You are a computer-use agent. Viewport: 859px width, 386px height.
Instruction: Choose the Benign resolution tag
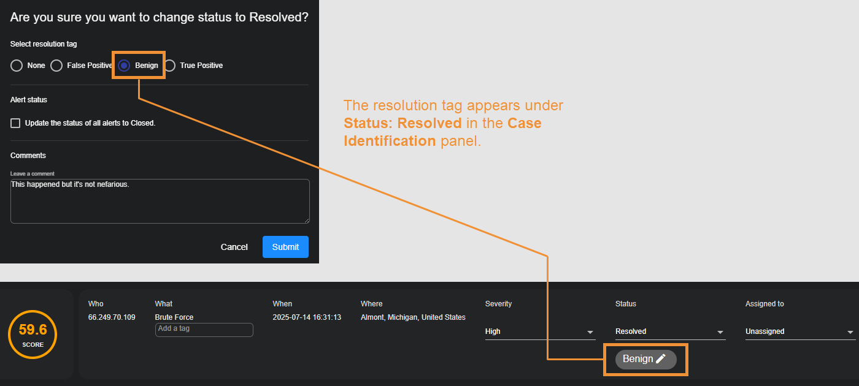124,66
